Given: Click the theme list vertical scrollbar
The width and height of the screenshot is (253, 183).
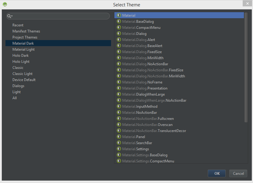Looking at the screenshot, I should coord(246,67).
